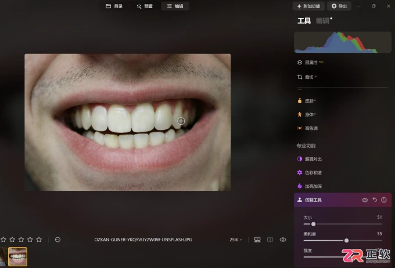The width and height of the screenshot is (395, 268).
Task: Toggle the before/after compare split icon
Action: (270, 240)
